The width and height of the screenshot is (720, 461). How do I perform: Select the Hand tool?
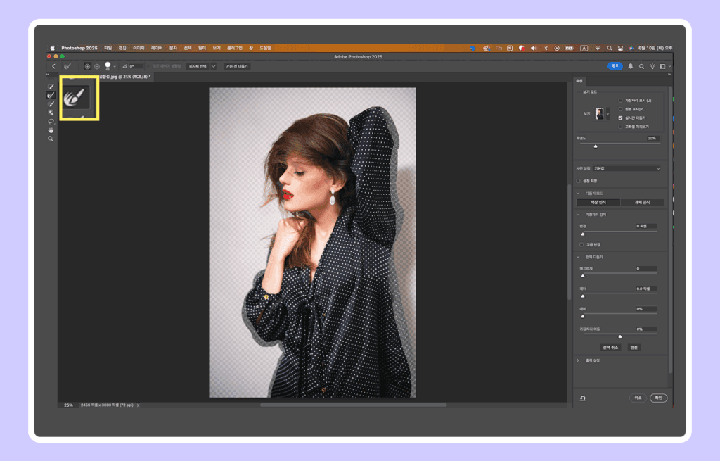pyautogui.click(x=51, y=130)
